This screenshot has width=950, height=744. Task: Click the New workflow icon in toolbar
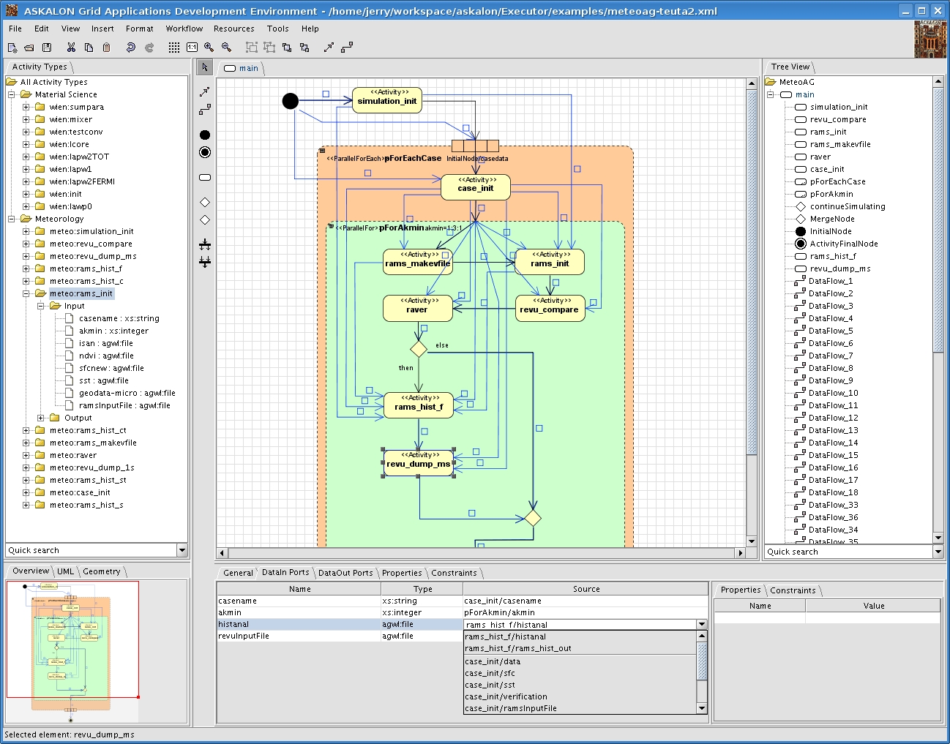12,48
